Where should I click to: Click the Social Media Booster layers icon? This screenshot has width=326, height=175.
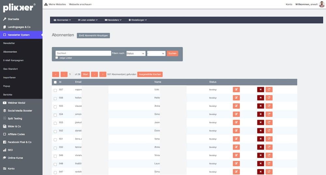point(5,110)
